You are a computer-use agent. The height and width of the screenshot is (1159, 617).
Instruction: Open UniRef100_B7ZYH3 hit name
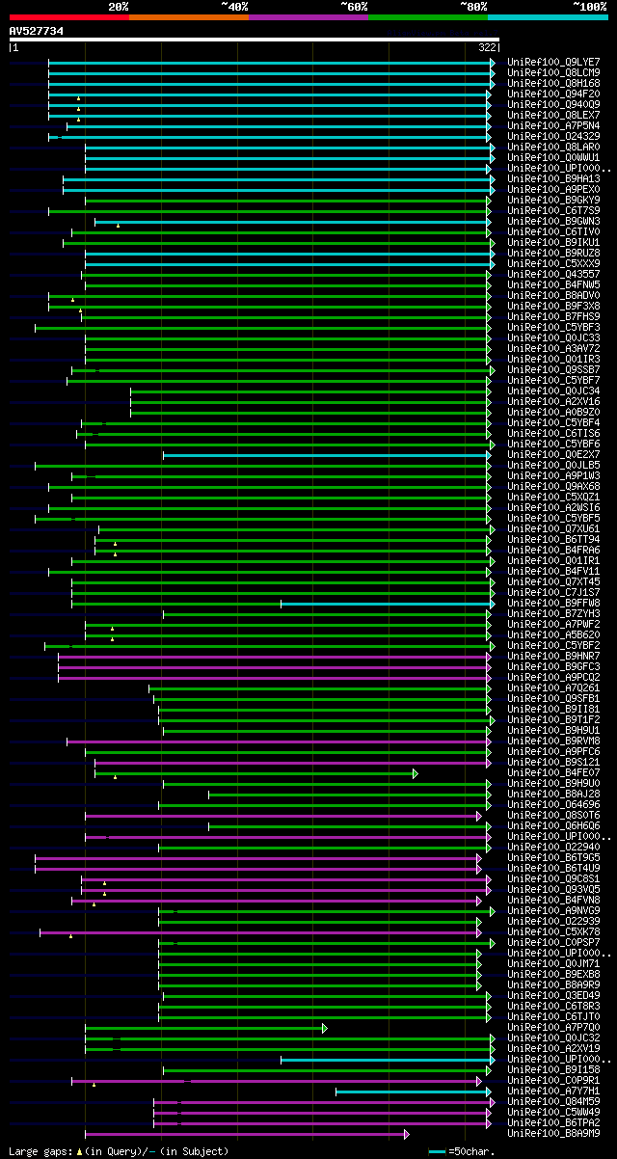[x=553, y=613]
